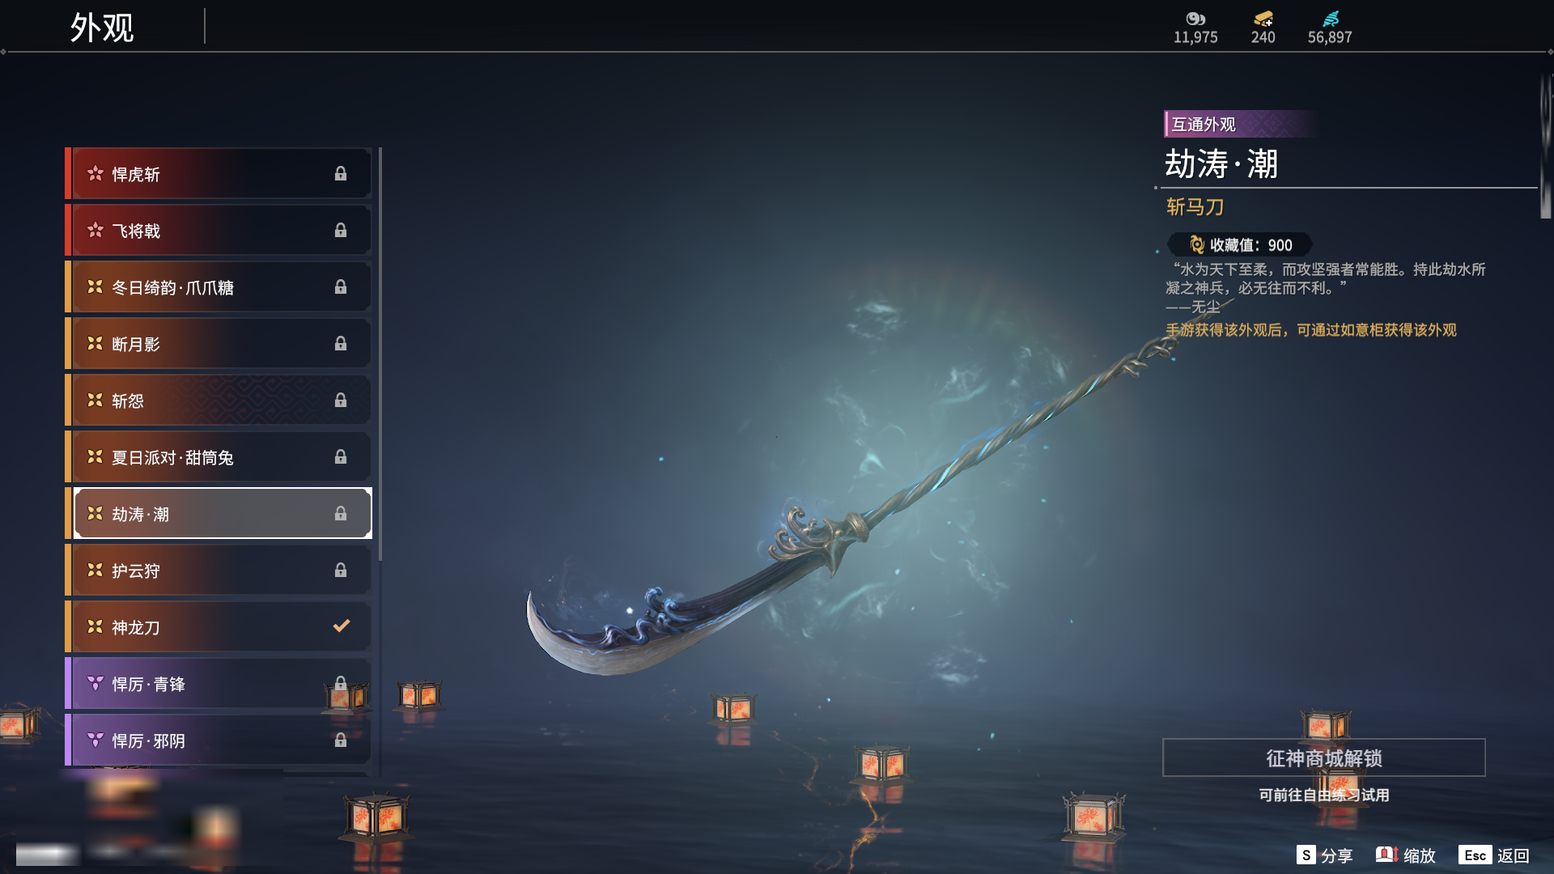The image size is (1554, 874).
Task: Select the 悍厉·青锋 skin entry
Action: coord(219,684)
